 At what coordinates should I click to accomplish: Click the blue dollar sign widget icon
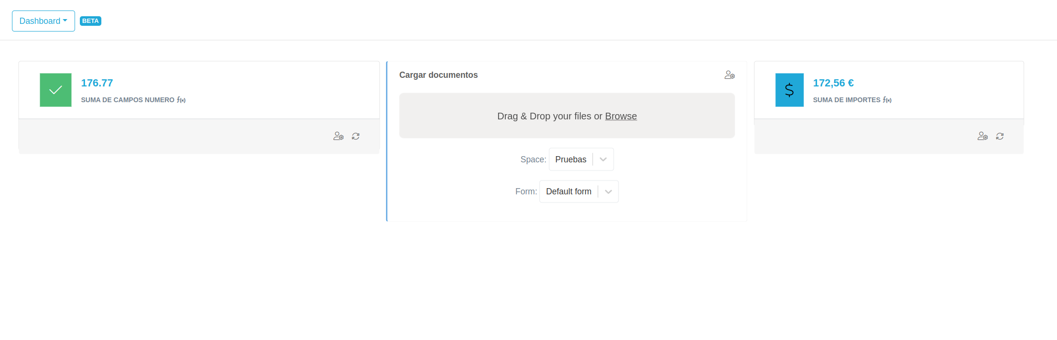click(x=789, y=90)
